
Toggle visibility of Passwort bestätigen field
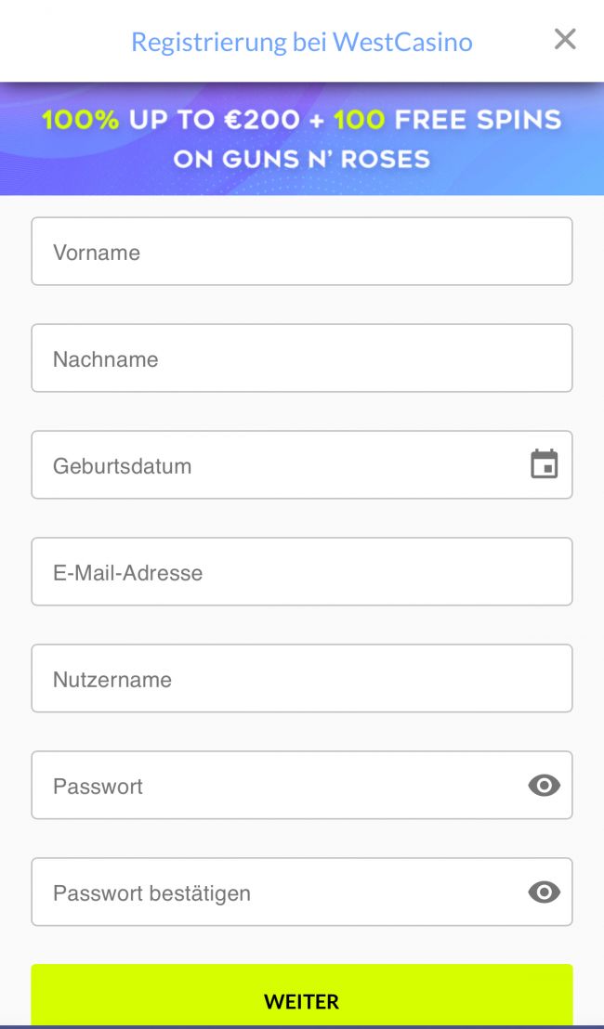[545, 892]
